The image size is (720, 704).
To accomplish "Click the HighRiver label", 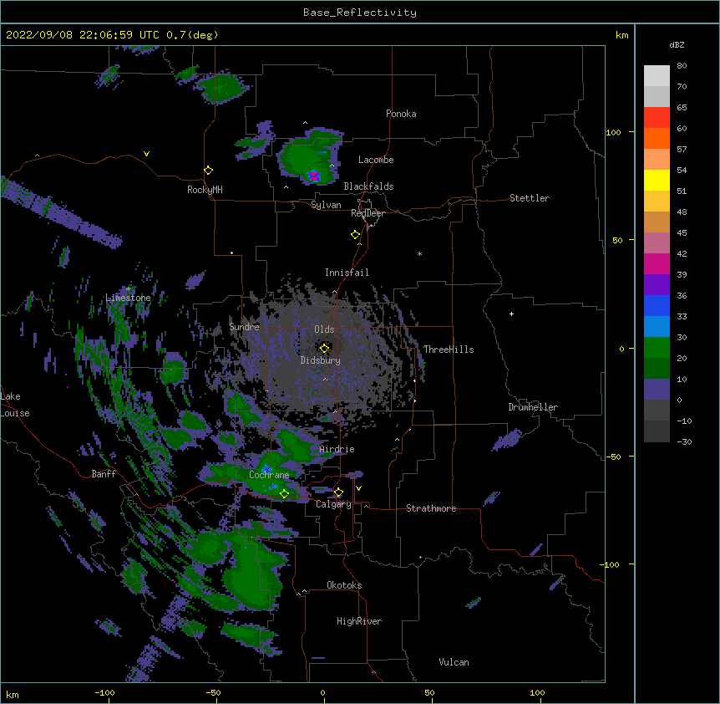I will point(359,621).
